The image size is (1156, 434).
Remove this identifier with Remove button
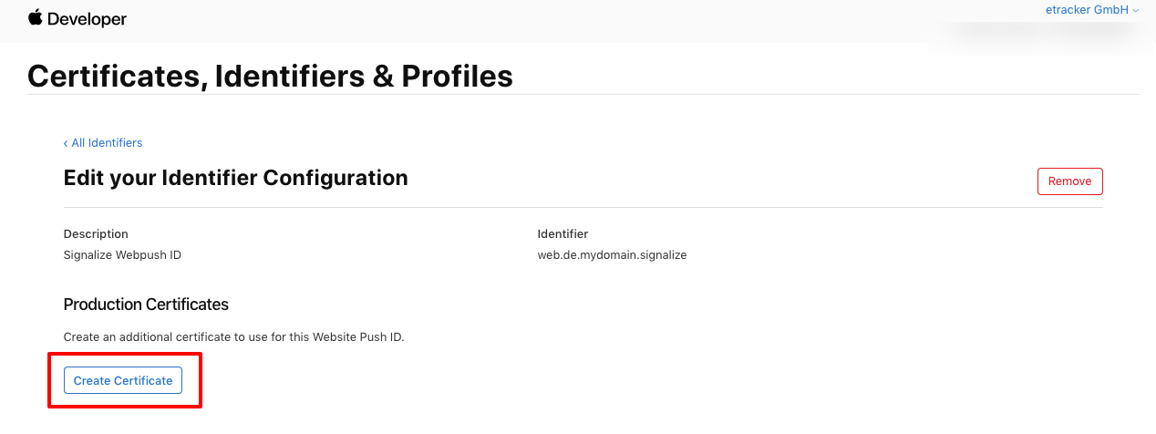point(1070,181)
